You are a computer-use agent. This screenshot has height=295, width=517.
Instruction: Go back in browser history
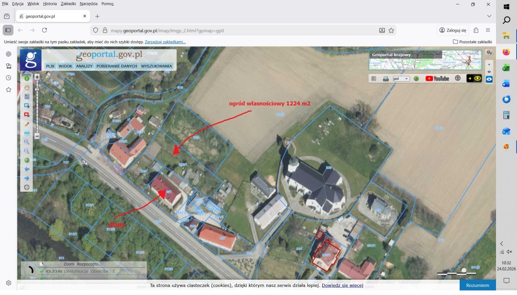point(20,30)
